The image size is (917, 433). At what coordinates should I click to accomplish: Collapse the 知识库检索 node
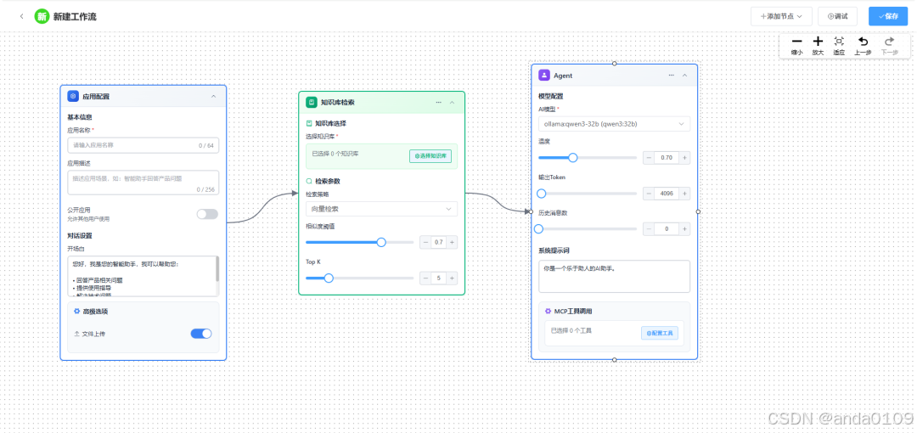click(452, 102)
